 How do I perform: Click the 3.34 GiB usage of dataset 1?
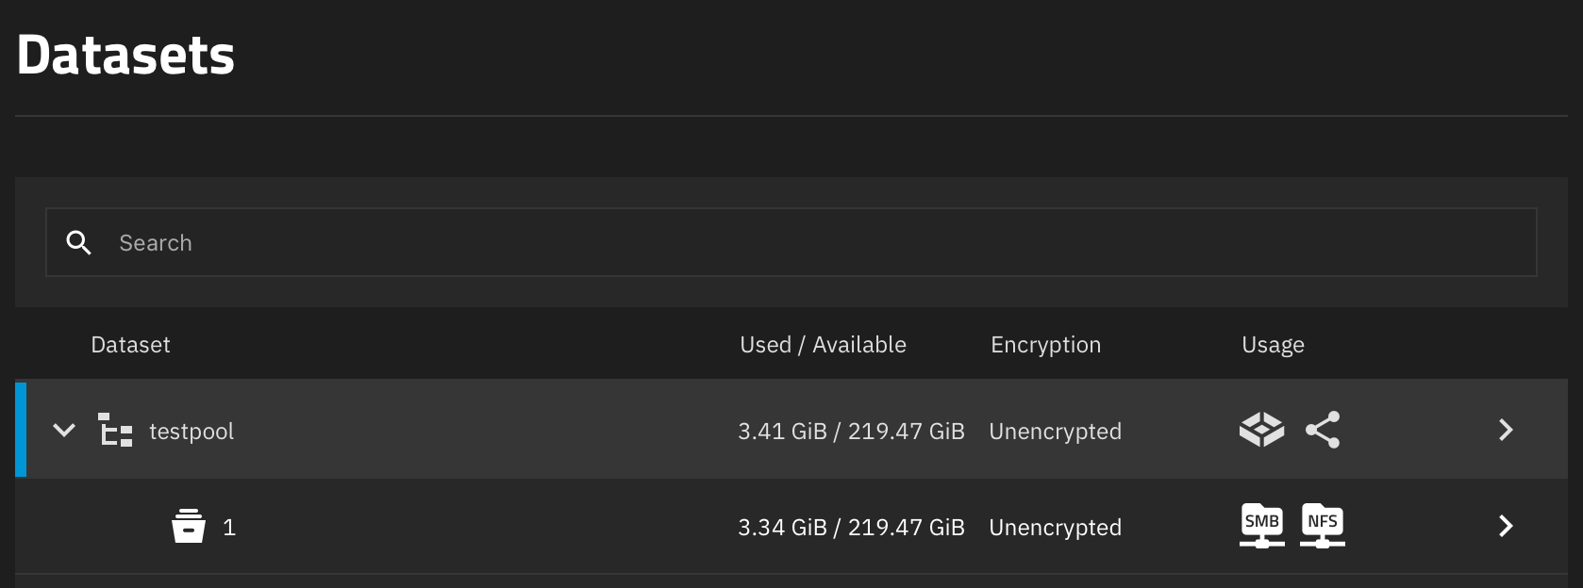point(782,528)
